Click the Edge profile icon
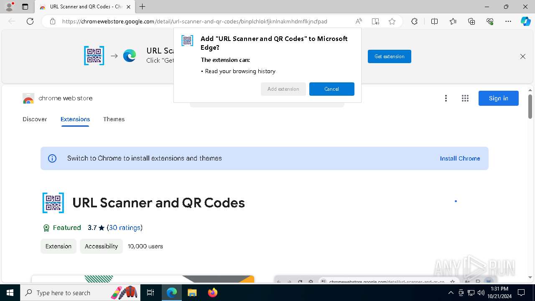Viewport: 535px width, 301px height. pos(9,7)
